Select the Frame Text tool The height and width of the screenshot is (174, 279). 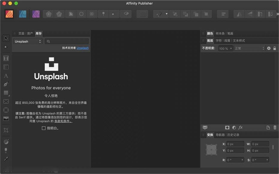[x=6, y=58]
